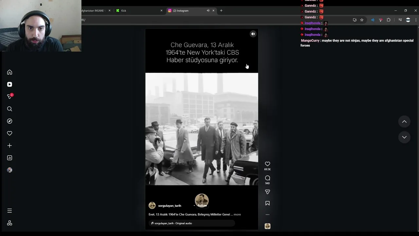Go to Instagram Home in the sidebar

coord(9,72)
